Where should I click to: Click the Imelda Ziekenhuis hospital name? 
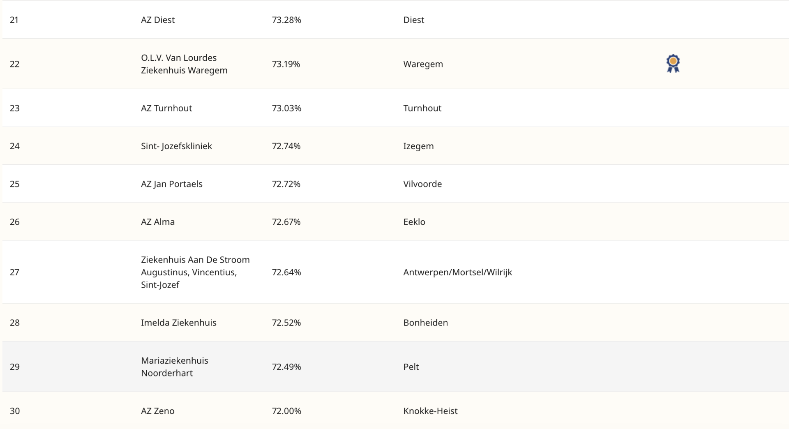tap(178, 323)
